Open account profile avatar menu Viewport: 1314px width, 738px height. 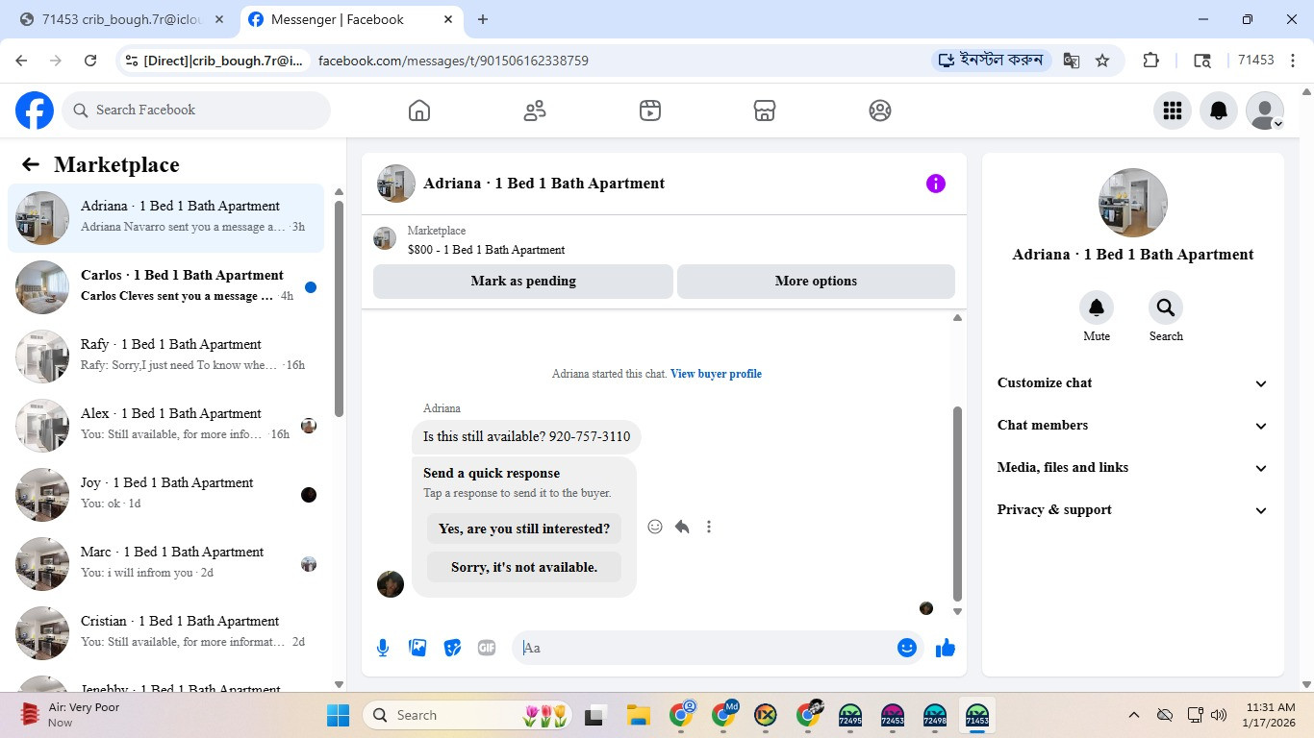pyautogui.click(x=1265, y=111)
